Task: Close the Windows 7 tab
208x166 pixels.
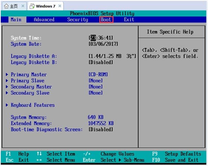Action: pyautogui.click(x=60, y=6)
